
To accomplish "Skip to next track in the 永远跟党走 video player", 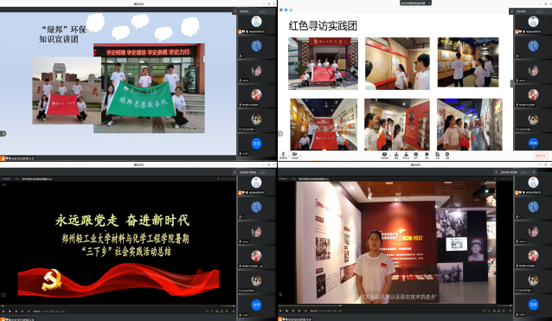I will [22, 311].
